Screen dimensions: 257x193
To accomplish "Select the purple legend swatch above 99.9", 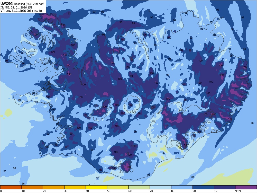I will (x=246, y=187).
